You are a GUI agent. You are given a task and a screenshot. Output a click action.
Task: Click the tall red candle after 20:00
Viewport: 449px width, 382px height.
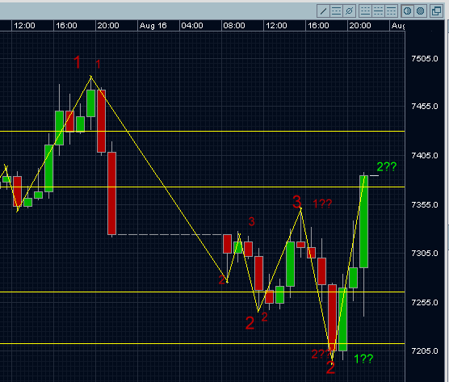(x=112, y=193)
